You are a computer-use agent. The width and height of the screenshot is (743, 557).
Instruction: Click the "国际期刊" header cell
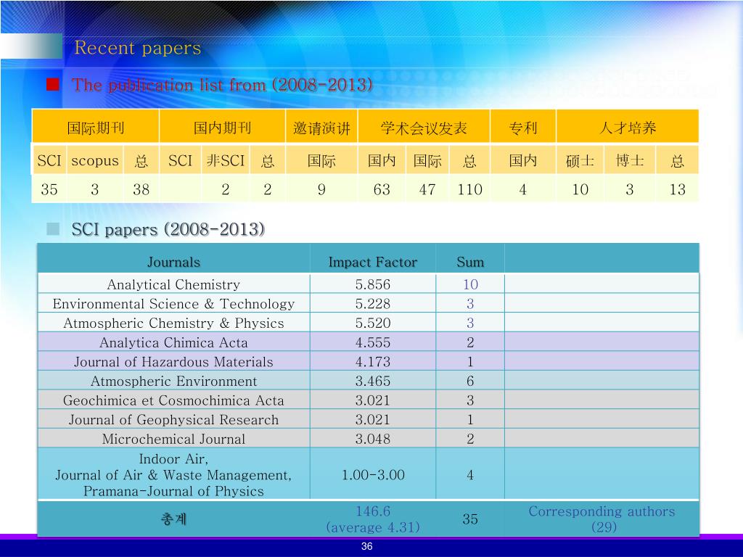pos(96,128)
